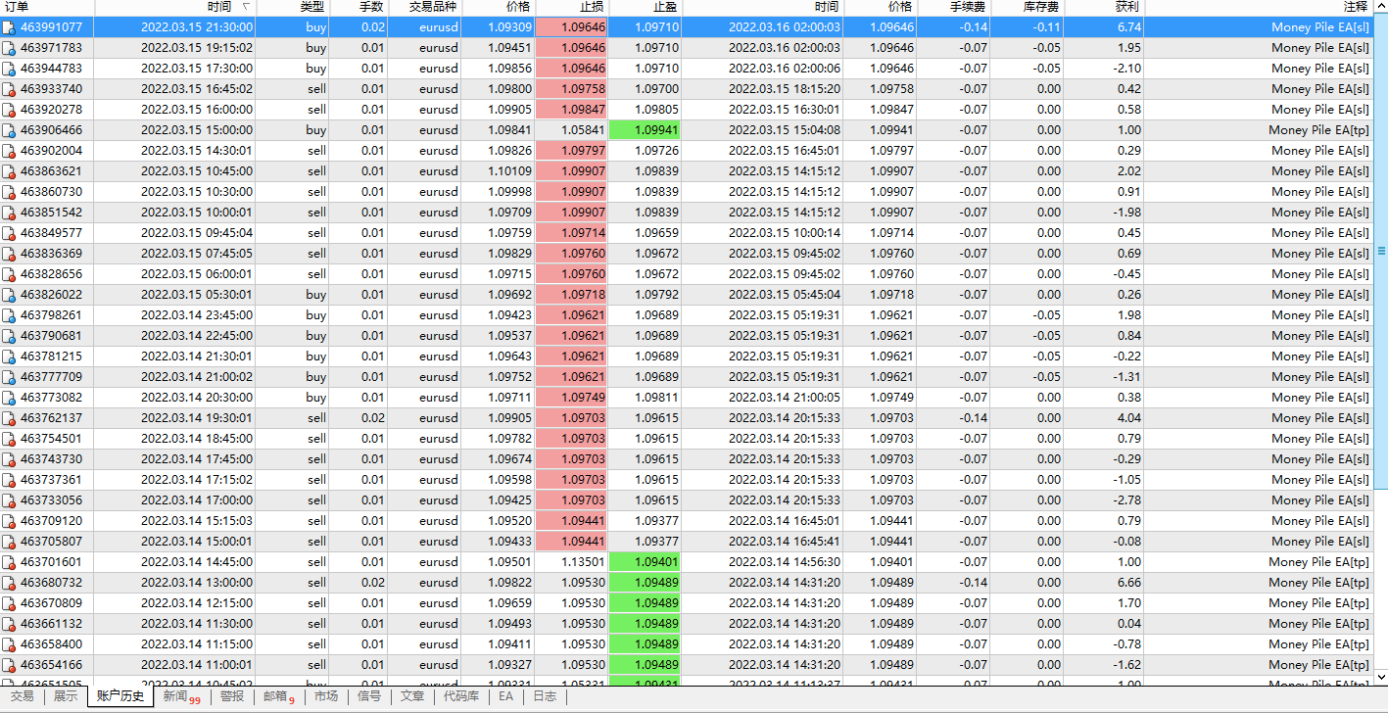
Task: Select stop loss cell 1.09758
Action: click(x=572, y=89)
